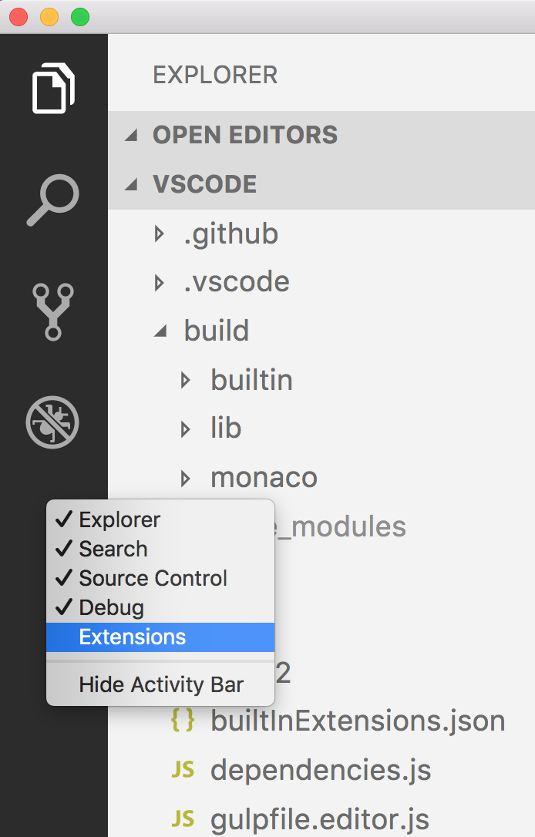Open the Search view icon
This screenshot has height=837, width=535.
52,200
